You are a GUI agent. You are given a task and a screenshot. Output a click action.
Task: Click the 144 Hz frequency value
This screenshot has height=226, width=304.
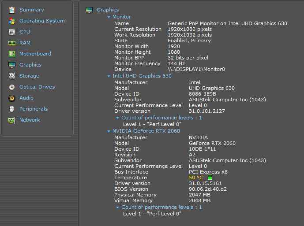click(176, 63)
